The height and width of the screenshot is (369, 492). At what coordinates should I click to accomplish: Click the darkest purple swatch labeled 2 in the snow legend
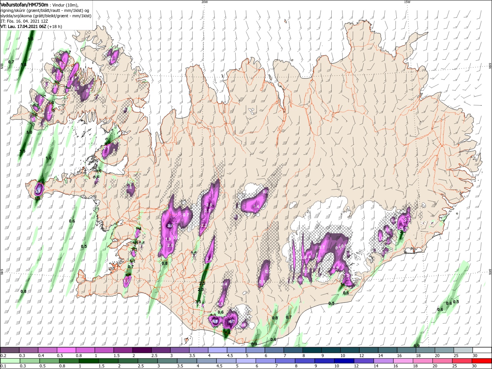tap(141, 350)
